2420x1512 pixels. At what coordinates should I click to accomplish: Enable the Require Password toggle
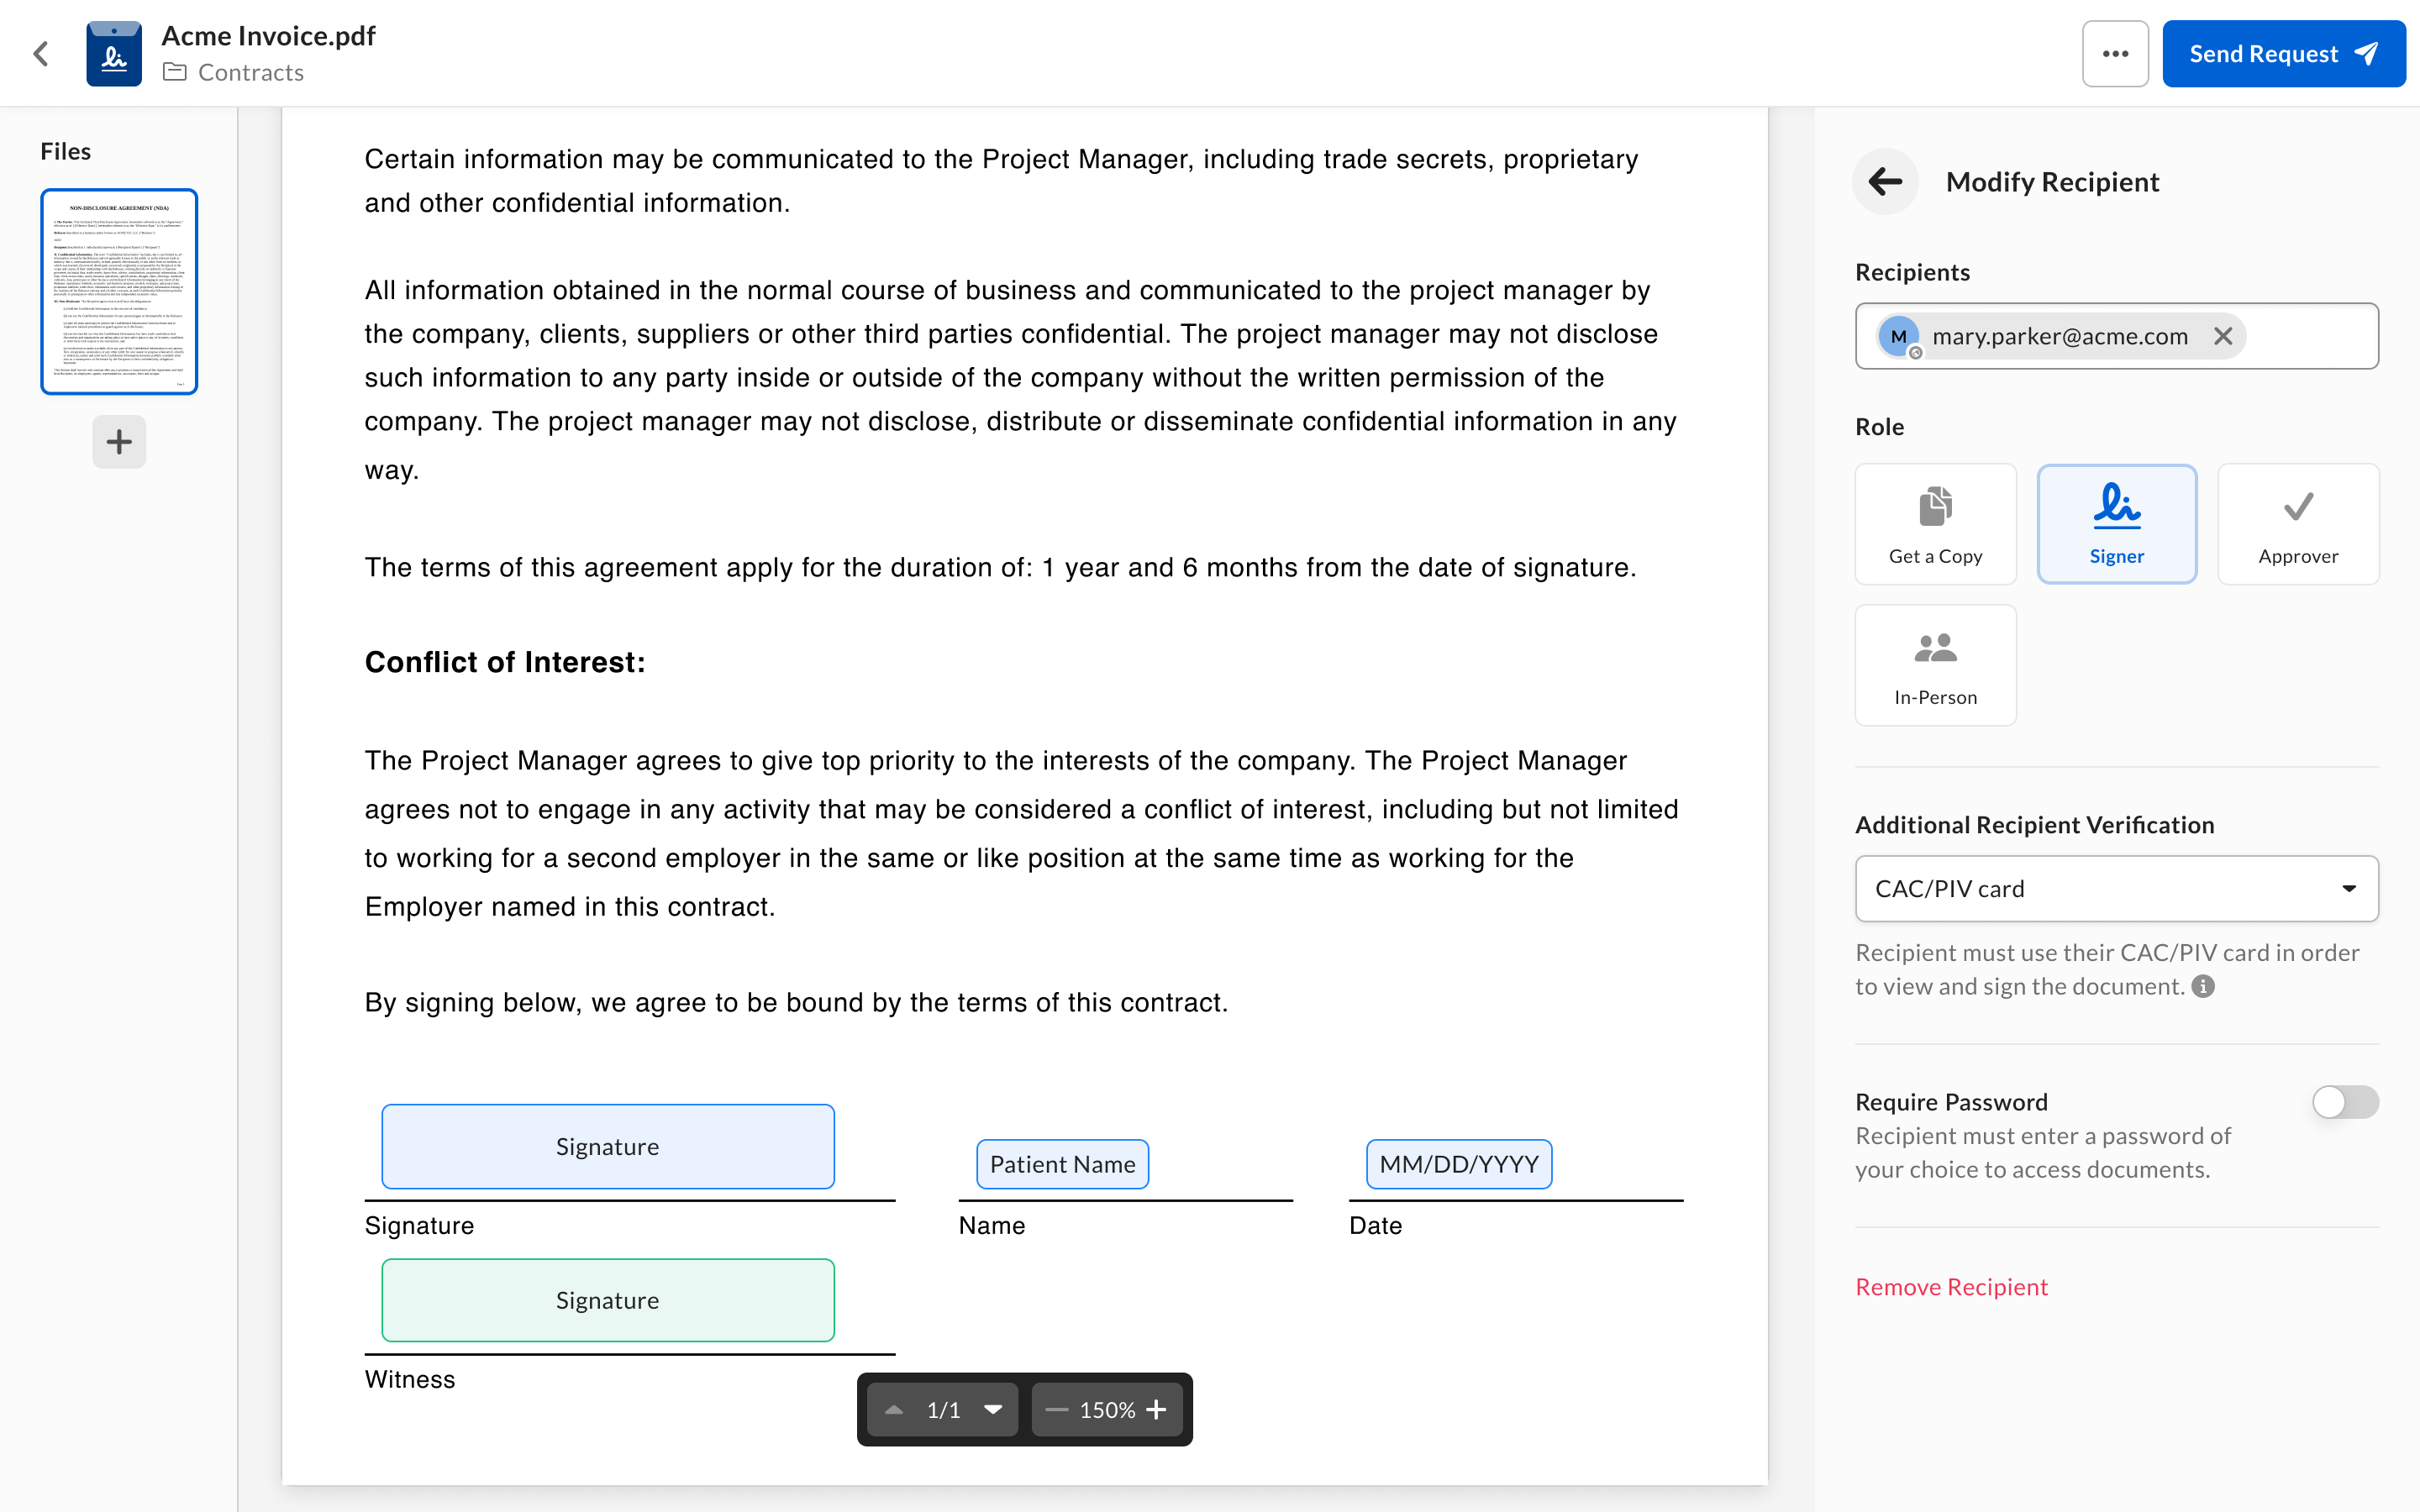[2344, 1102]
